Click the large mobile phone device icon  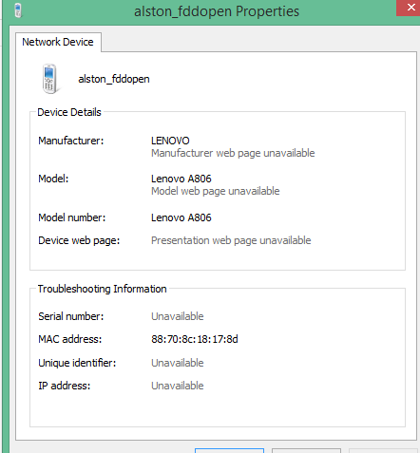pos(49,79)
